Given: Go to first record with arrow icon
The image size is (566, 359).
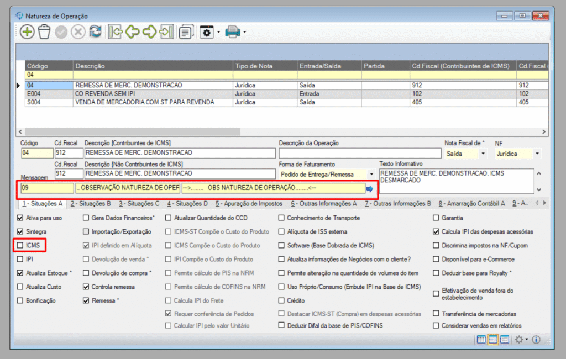Looking at the screenshot, I should 115,32.
